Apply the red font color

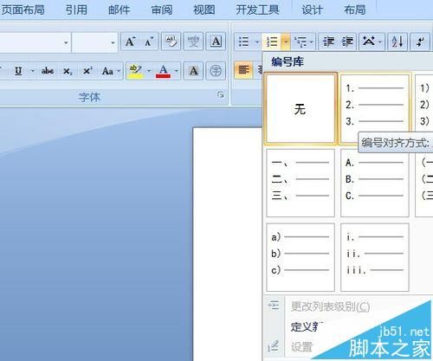click(x=163, y=71)
